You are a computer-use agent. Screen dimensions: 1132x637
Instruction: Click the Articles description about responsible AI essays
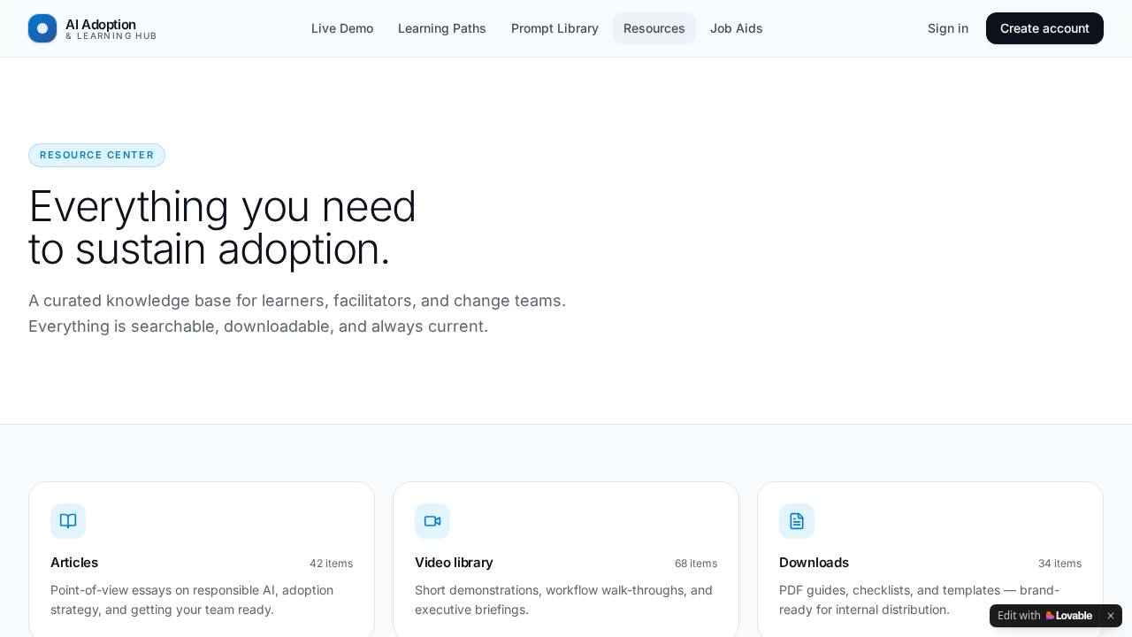coord(192,600)
